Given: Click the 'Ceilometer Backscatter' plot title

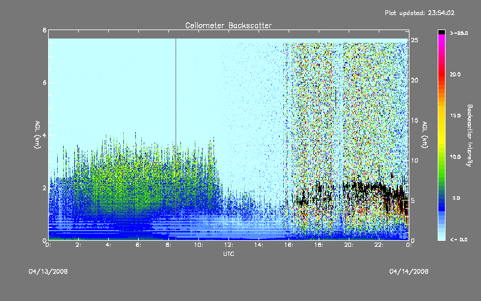Looking at the screenshot, I should [x=228, y=25].
